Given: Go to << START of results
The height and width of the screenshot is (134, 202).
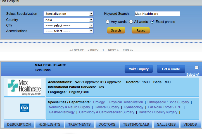Looking at the screenshot, I should point(77,50).
